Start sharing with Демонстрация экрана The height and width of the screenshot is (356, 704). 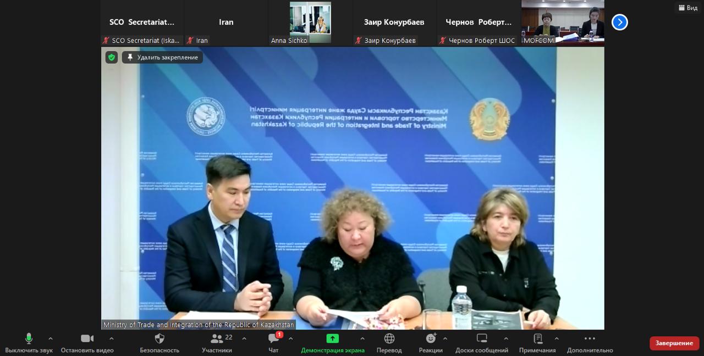pyautogui.click(x=332, y=343)
